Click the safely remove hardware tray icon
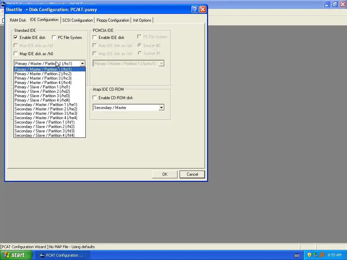 pyautogui.click(x=315, y=255)
